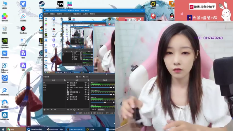Open Steam desktop shortcut
This screenshot has width=233, height=131.
click(42, 5)
